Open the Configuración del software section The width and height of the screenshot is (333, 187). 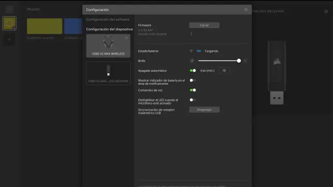pyautogui.click(x=108, y=19)
